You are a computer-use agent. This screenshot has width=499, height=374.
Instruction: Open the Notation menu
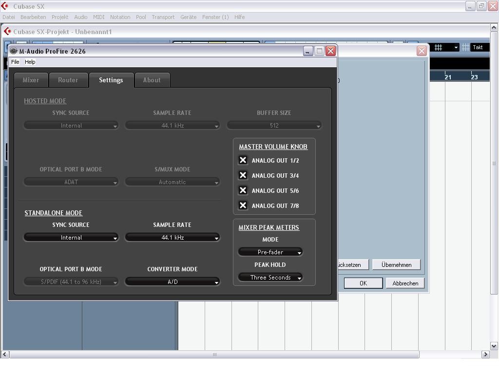pos(120,17)
